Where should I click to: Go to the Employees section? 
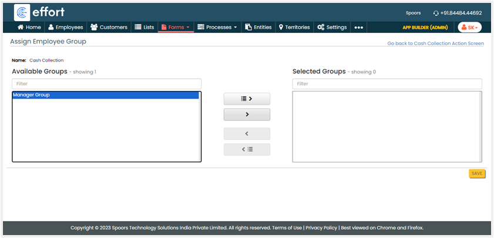coord(65,27)
